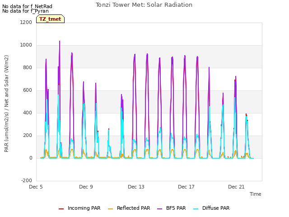Click the Dec 17 x-axis tick label

[x=186, y=187]
